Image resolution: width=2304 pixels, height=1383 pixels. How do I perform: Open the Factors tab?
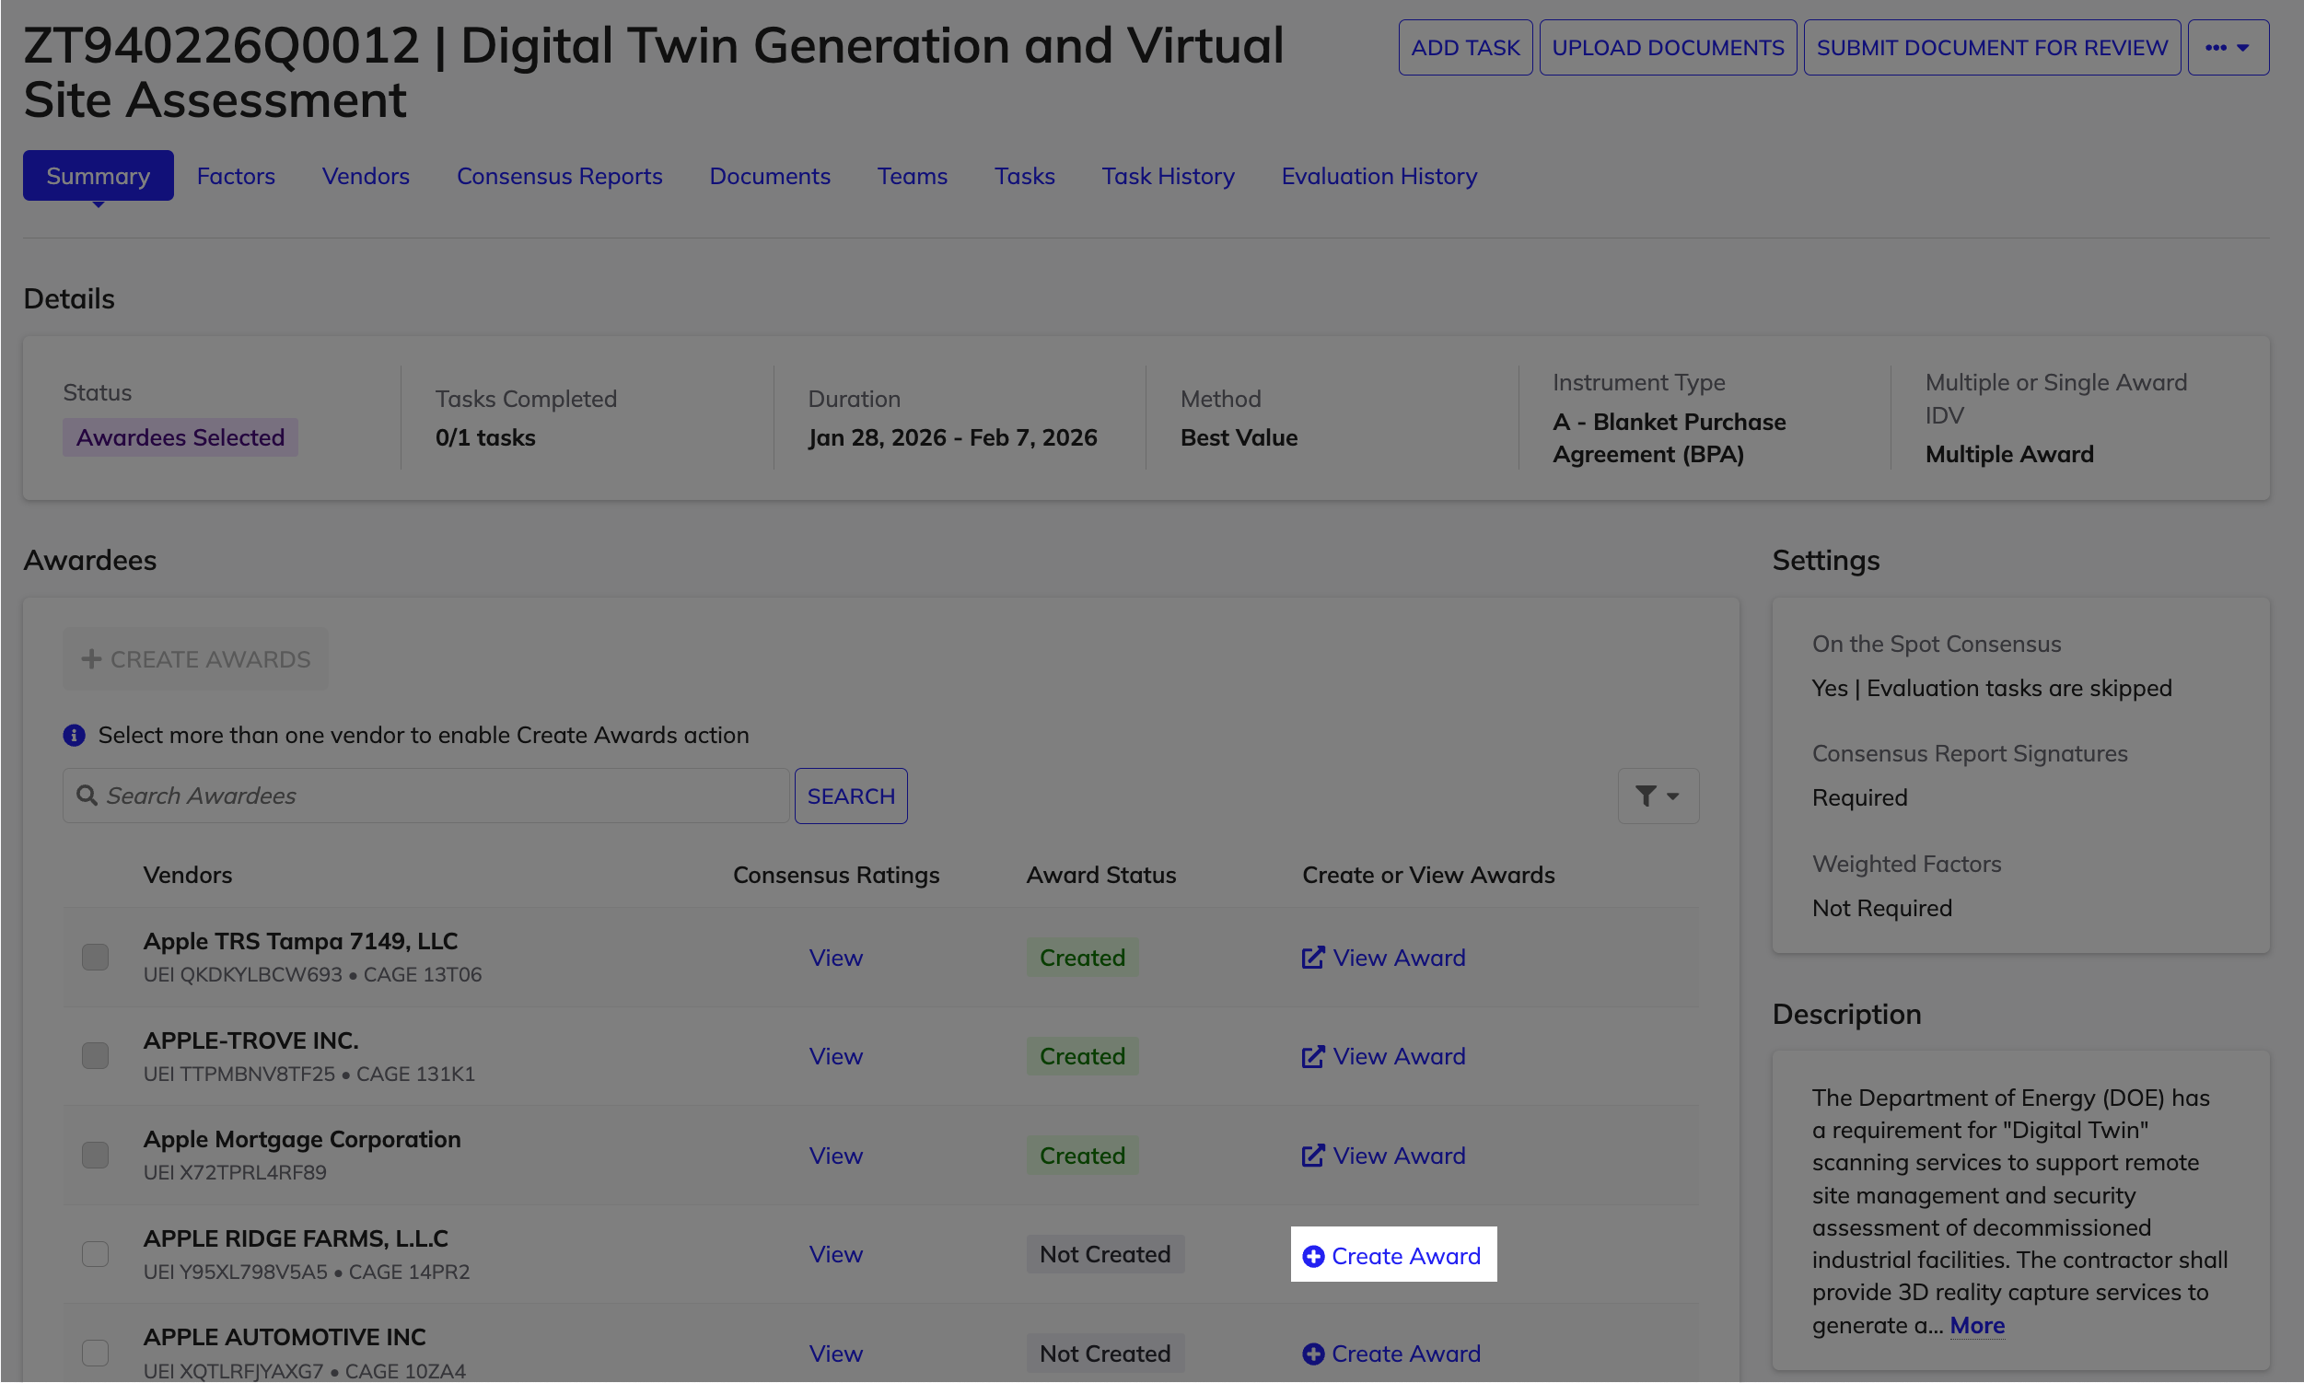(x=236, y=175)
